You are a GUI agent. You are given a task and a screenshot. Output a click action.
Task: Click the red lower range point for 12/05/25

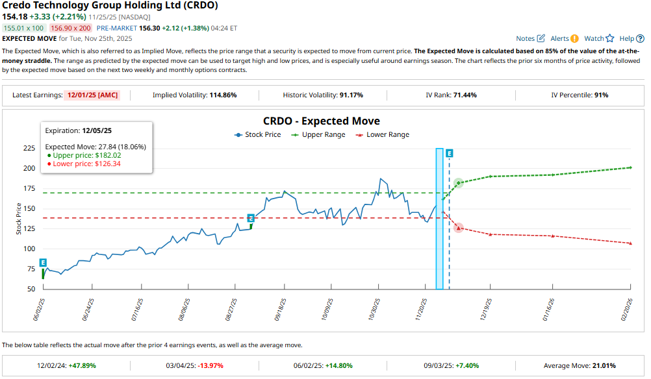click(x=459, y=228)
